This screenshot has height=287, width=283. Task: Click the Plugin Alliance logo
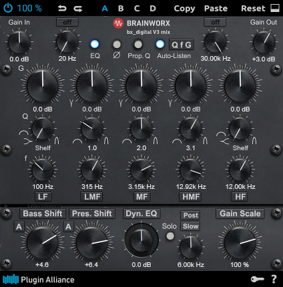[39, 280]
